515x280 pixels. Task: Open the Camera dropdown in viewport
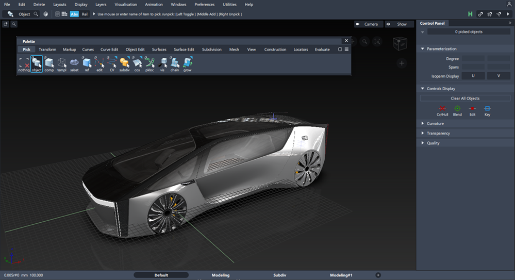click(369, 24)
